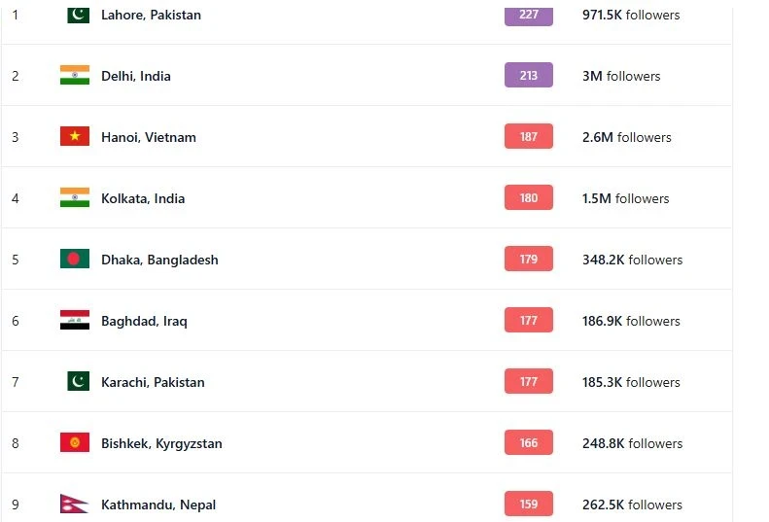Select Hanoi, Vietnam in the ranking
769x522 pixels.
pyautogui.click(x=149, y=138)
